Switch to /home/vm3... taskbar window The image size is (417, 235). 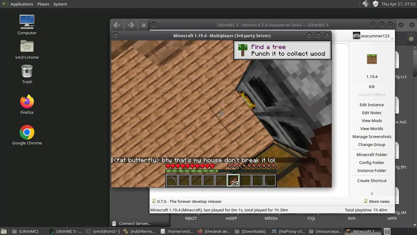178,231
